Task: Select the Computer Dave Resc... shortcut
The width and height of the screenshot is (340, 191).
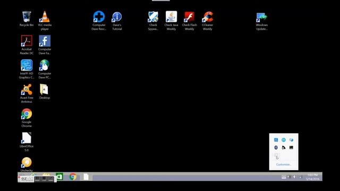Action: coord(99,21)
